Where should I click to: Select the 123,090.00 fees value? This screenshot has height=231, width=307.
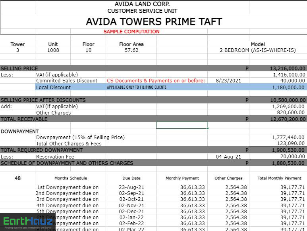pyautogui.click(x=291, y=143)
